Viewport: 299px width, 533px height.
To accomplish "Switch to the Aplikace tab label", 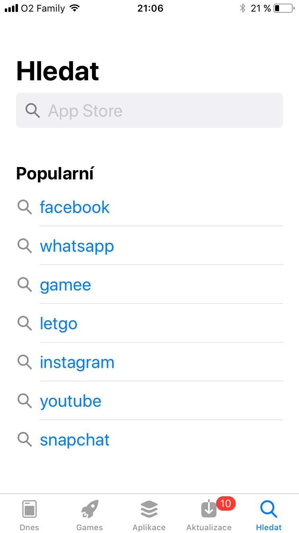I will click(149, 527).
